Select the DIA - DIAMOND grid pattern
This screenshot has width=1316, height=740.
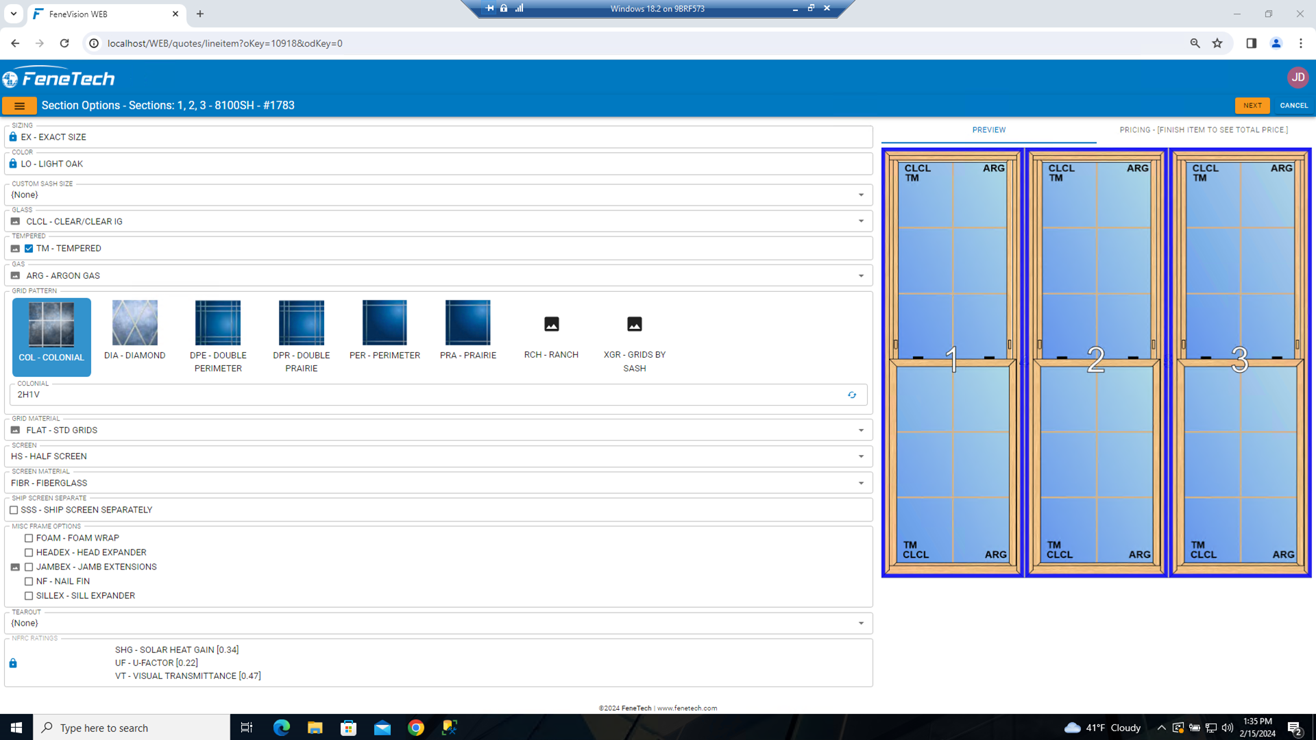[134, 336]
